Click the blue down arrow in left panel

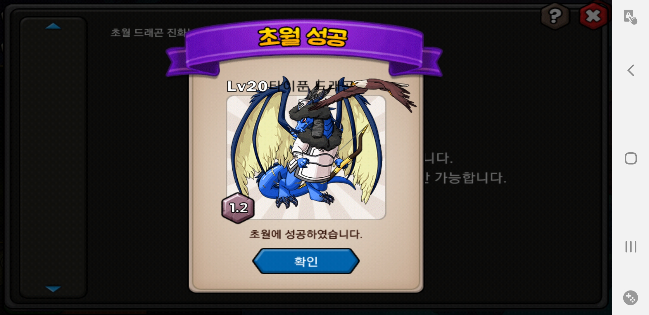click(x=53, y=289)
